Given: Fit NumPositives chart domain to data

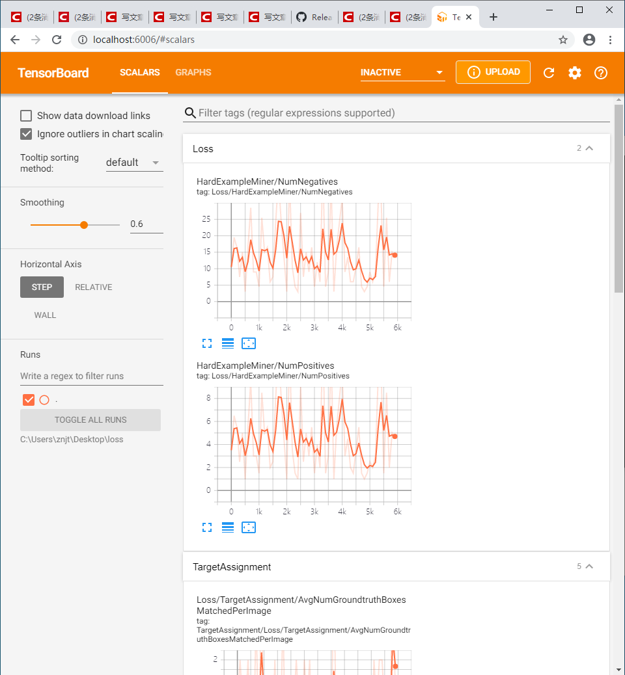Looking at the screenshot, I should [x=248, y=527].
